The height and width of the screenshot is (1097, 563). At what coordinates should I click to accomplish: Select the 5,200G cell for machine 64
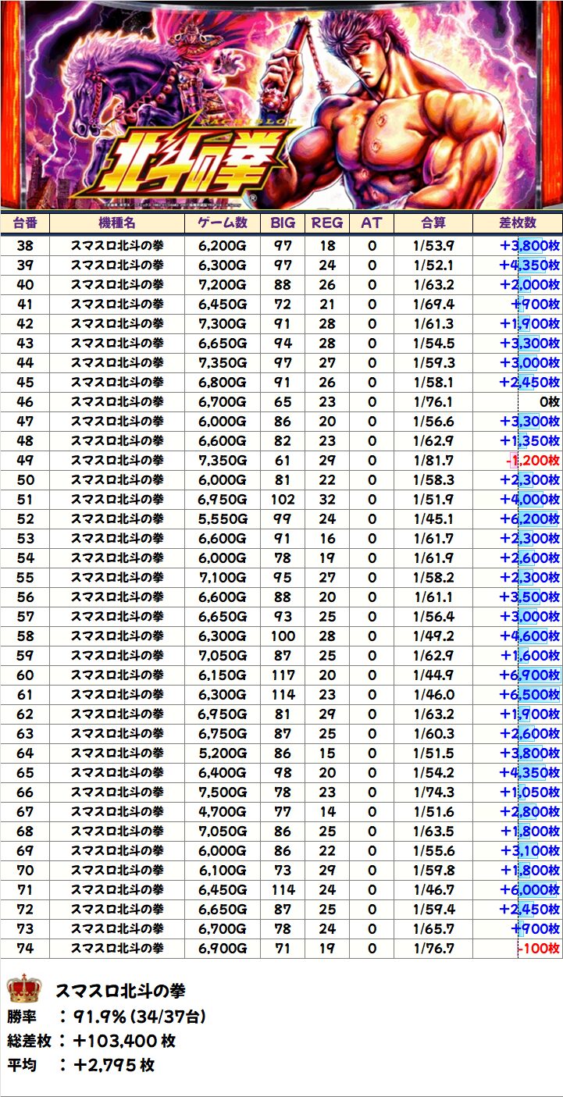[x=223, y=753]
